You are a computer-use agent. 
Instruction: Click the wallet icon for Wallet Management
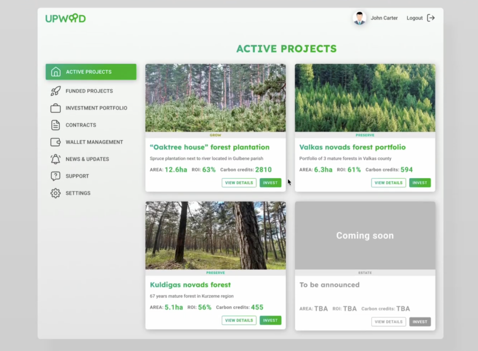tap(56, 142)
